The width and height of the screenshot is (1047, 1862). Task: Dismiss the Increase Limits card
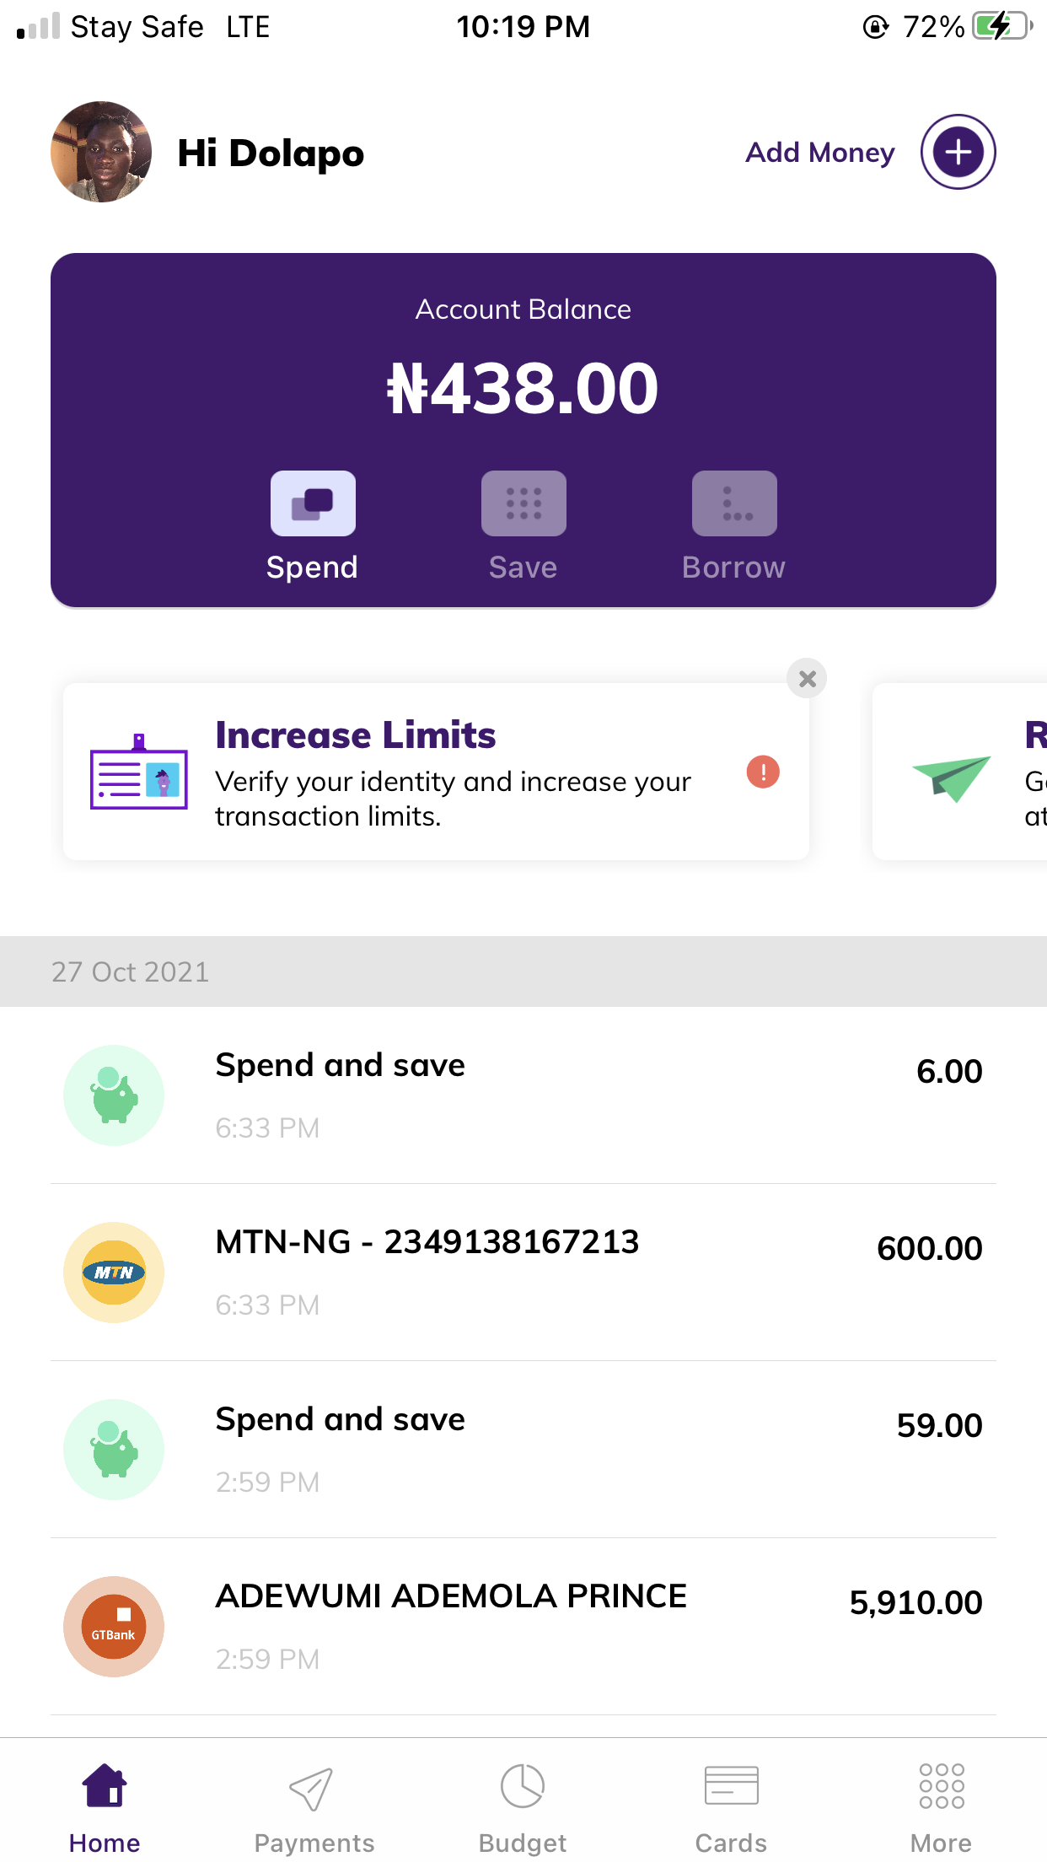[x=807, y=679]
